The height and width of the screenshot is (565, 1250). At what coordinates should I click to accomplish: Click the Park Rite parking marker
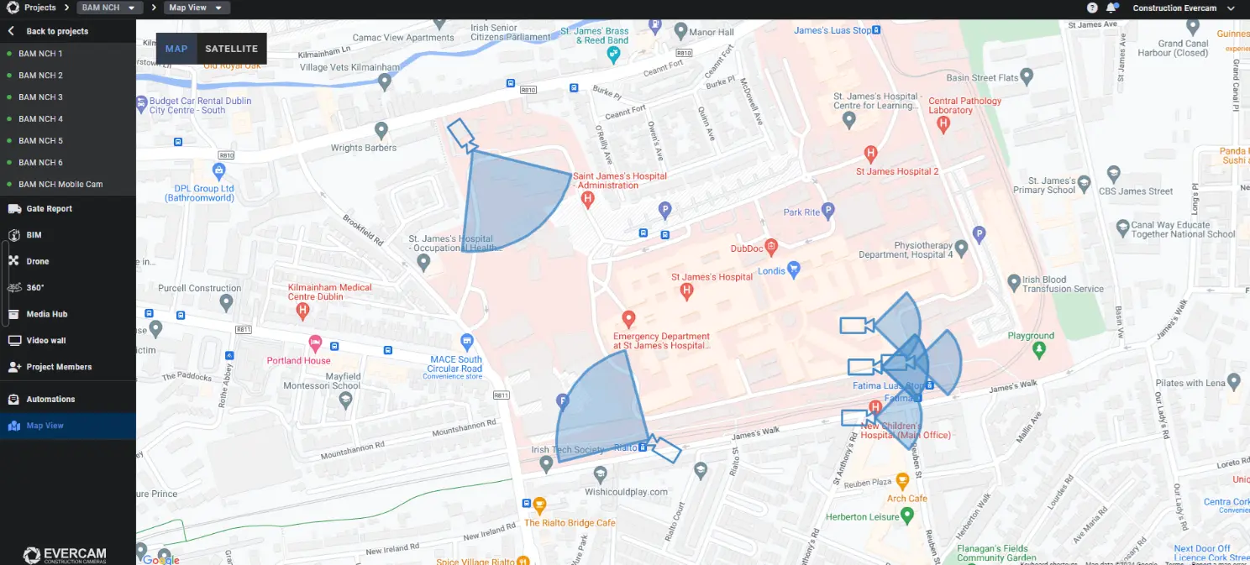(x=828, y=212)
